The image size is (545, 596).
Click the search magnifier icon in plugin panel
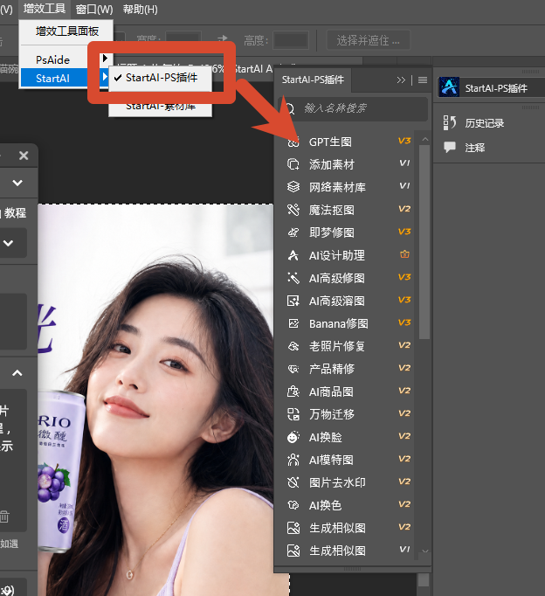coord(290,108)
